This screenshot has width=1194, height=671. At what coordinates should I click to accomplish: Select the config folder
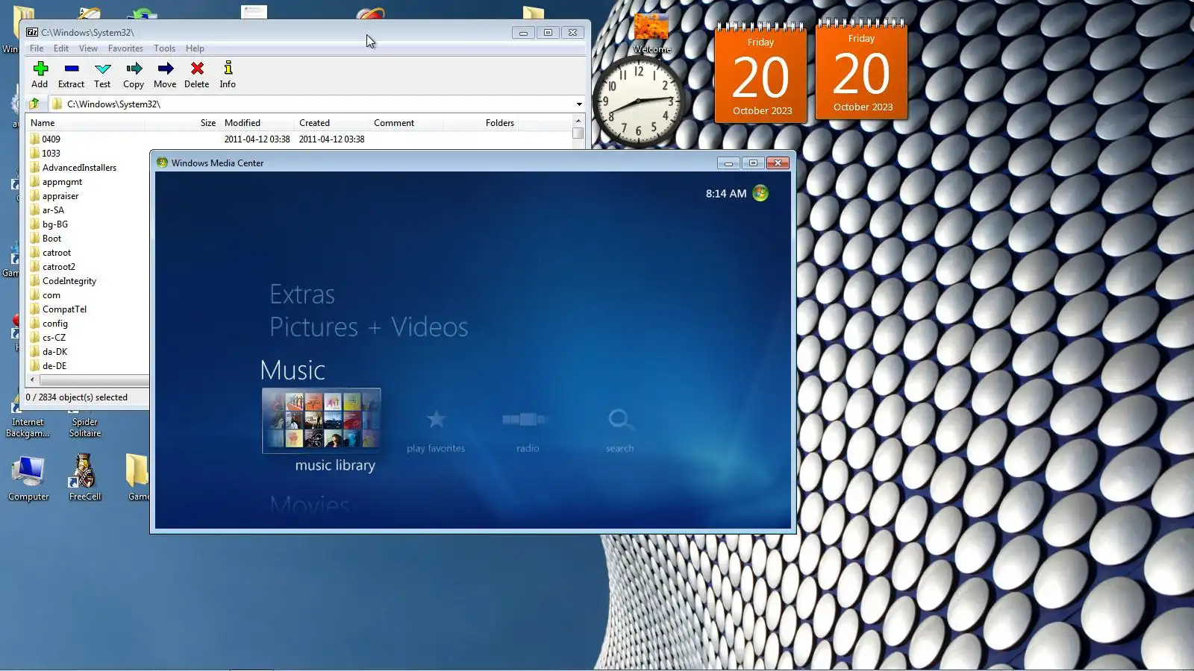coord(55,324)
